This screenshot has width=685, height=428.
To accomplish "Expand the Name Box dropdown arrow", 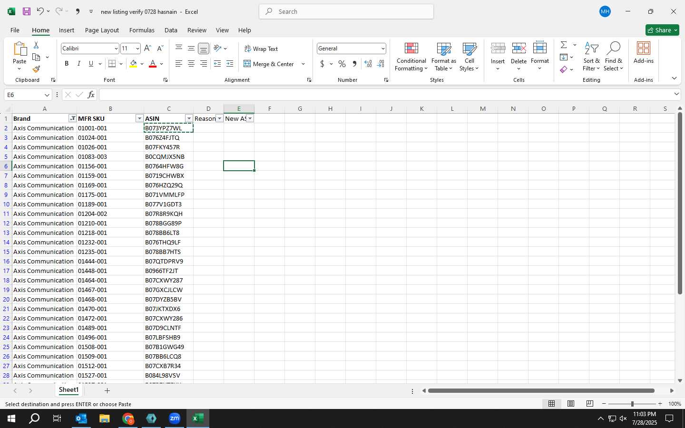I will pos(47,95).
